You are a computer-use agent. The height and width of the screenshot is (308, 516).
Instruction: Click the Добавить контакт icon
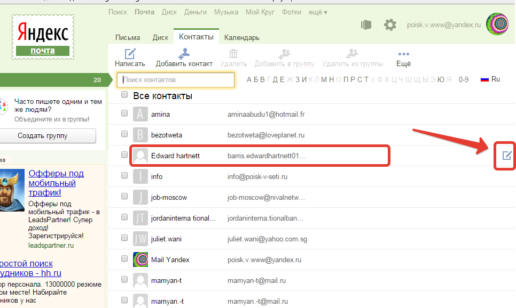point(184,54)
